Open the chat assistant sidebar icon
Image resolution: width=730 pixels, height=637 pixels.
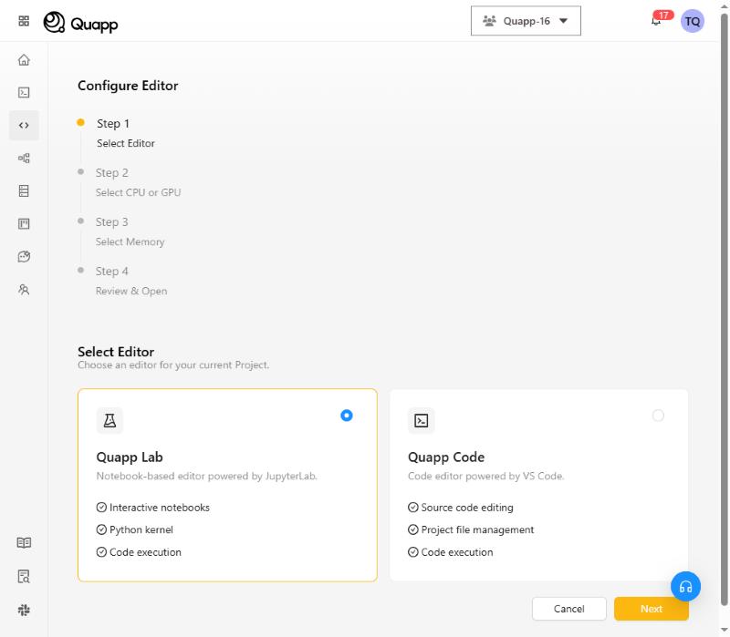click(x=24, y=257)
